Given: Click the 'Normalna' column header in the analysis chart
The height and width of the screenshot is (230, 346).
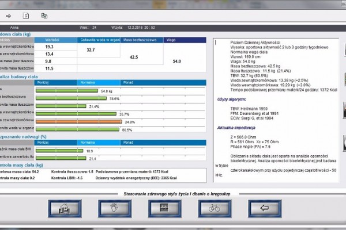Looking at the screenshot, I should pos(88,82).
